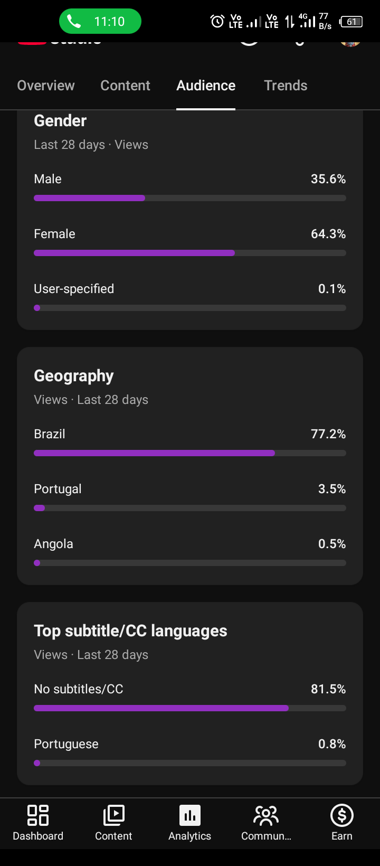Viewport: 380px width, 866px height.
Task: Open the Community people icon
Action: pyautogui.click(x=265, y=815)
